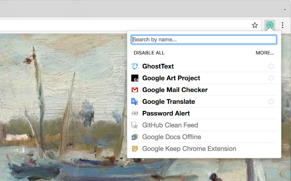The image size is (291, 181).
Task: Enable the Google Keep Chrome Extension
Action: pyautogui.click(x=189, y=149)
